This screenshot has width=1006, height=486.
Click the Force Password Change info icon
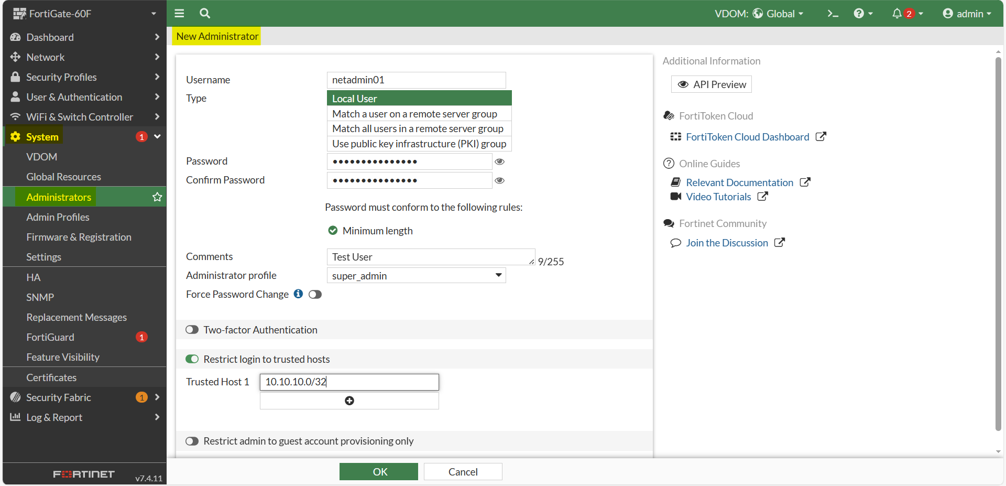298,294
